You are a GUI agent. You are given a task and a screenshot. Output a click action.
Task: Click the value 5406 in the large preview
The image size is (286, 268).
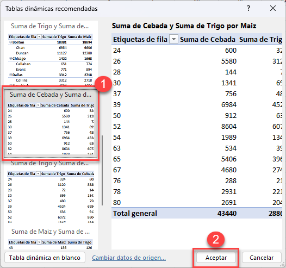(x=229, y=159)
